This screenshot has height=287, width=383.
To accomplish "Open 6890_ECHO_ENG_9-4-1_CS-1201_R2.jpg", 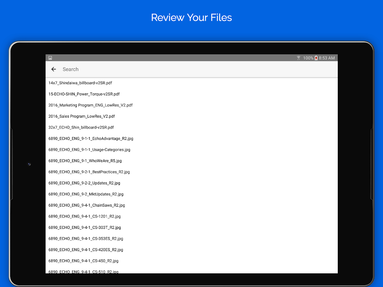I will click(x=192, y=216).
